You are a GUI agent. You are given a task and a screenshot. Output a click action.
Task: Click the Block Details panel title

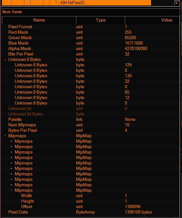12,12
